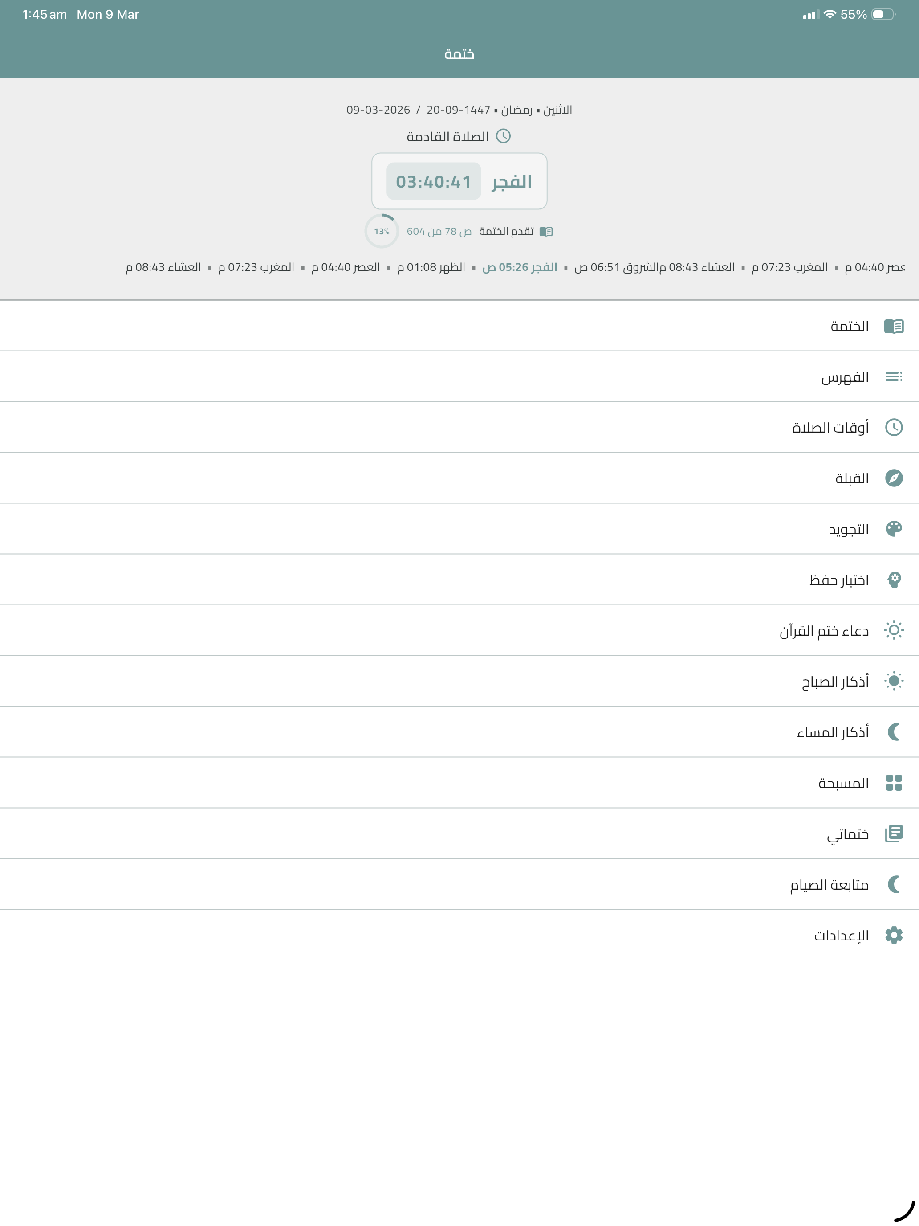
Task: Open أذكار الصباح morning adhkar
Action: (459, 681)
